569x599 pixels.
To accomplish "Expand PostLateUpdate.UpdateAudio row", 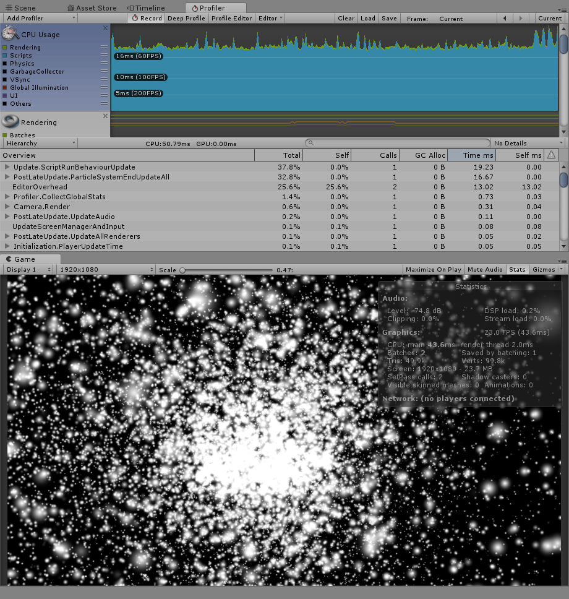I will coord(7,217).
